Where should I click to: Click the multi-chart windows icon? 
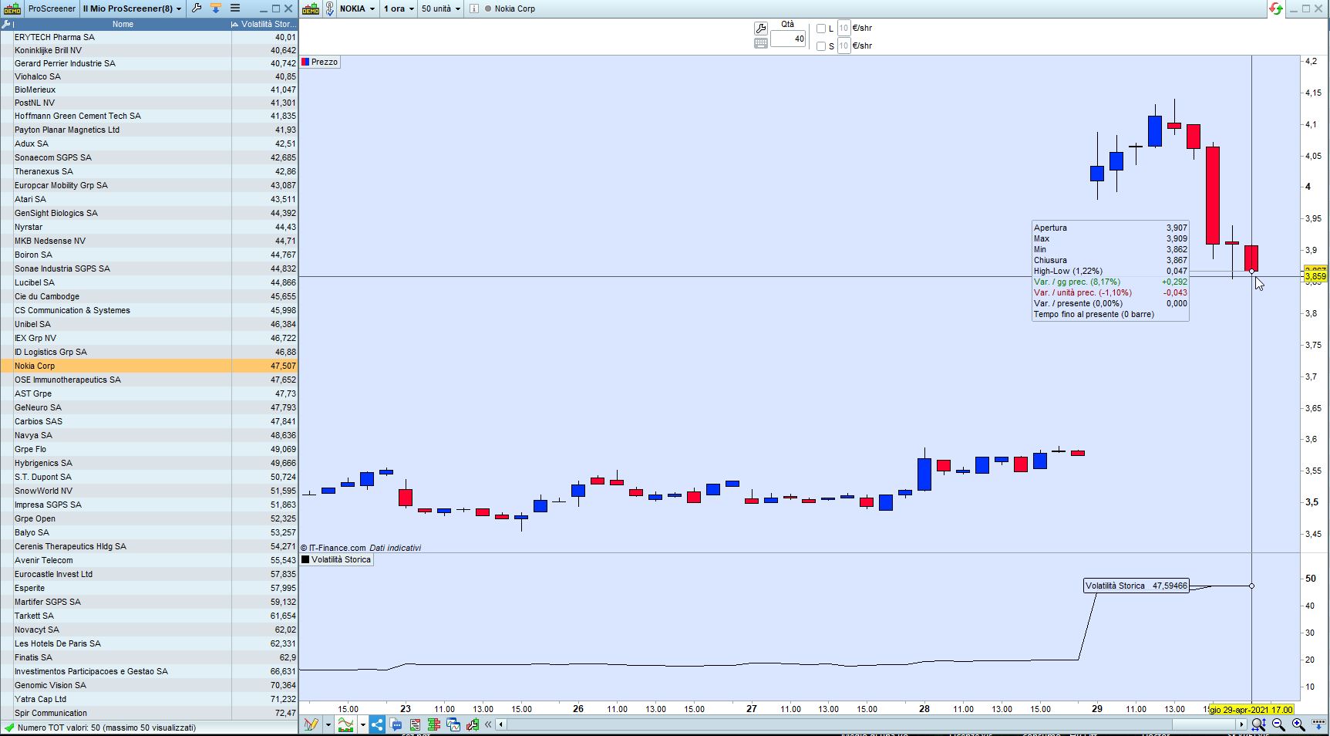click(x=453, y=724)
